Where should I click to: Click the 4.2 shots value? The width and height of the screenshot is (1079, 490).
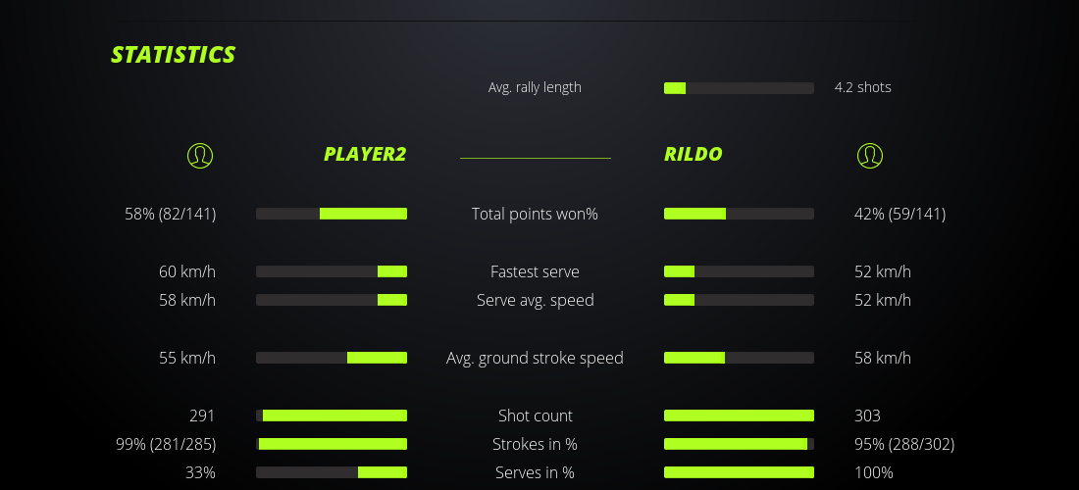(863, 87)
